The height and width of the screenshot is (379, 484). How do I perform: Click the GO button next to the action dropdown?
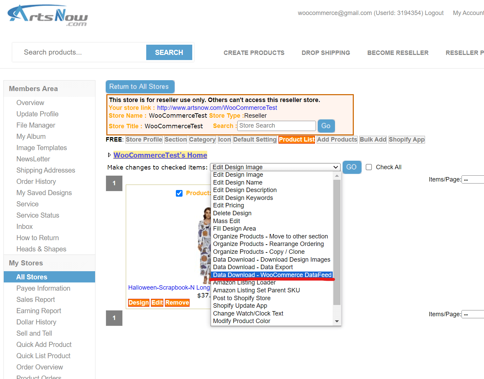[351, 167]
